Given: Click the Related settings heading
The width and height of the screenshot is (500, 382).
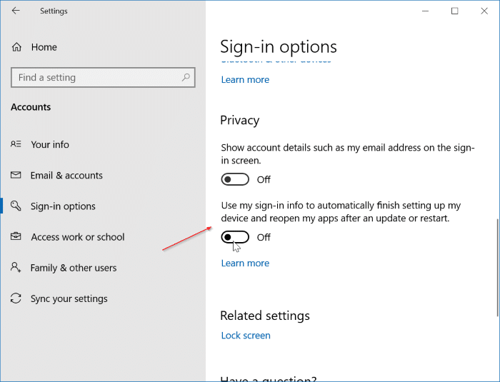Looking at the screenshot, I should click(265, 316).
